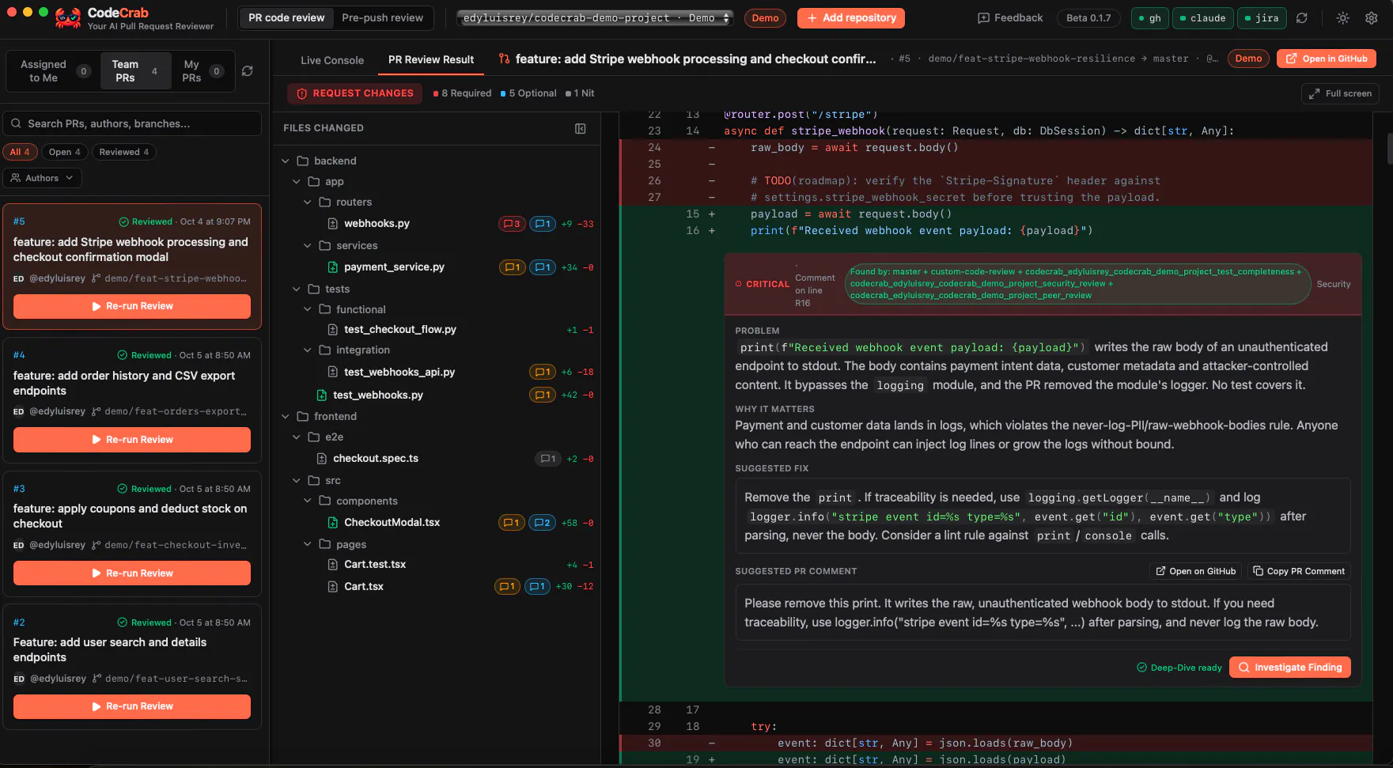Image resolution: width=1393 pixels, height=768 pixels.
Task: Open the Live Console tab
Action: point(332,60)
